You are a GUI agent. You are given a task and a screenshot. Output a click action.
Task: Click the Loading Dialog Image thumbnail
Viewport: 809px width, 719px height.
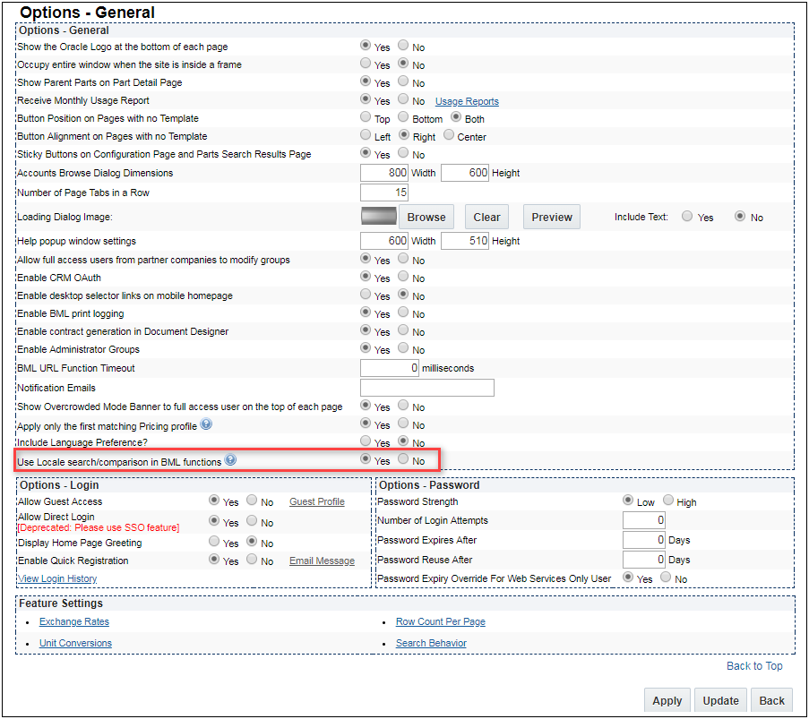tap(378, 217)
